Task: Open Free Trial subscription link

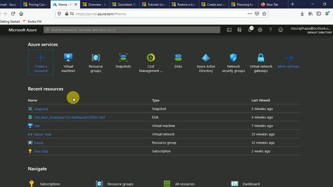Action: coord(41,151)
